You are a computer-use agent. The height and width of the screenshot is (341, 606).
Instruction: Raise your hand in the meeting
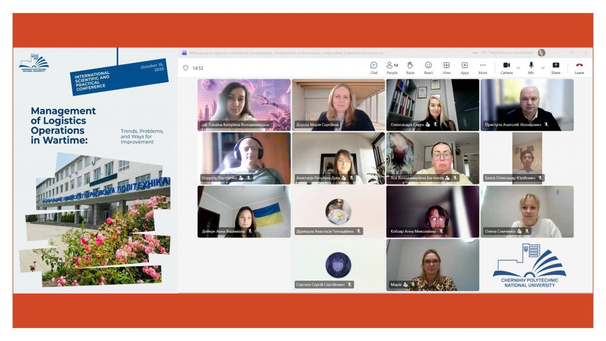coord(410,67)
